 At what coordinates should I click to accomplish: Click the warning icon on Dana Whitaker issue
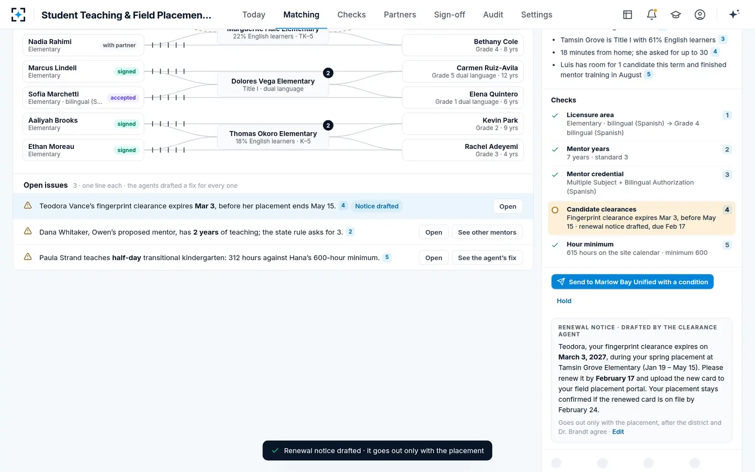click(x=28, y=231)
